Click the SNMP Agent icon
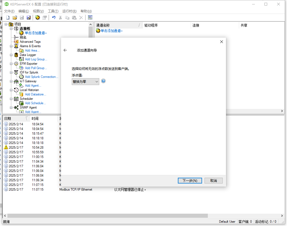Image resolution: width=287 pixels, height=226 pixels. 16,108
